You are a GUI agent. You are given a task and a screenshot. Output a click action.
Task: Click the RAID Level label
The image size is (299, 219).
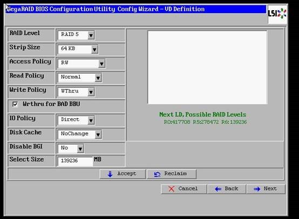coord(25,33)
